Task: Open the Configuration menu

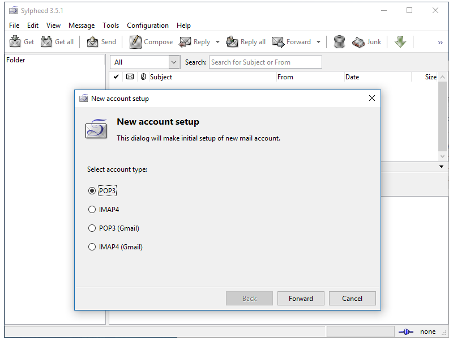Action: [147, 25]
